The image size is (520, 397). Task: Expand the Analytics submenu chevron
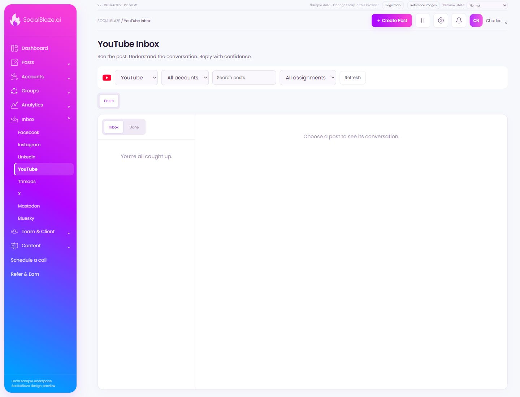point(69,106)
